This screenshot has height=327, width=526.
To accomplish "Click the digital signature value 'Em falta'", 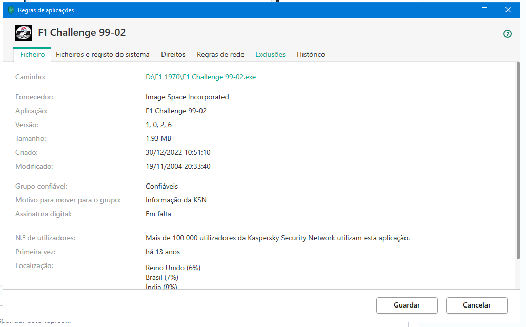I will (x=158, y=214).
